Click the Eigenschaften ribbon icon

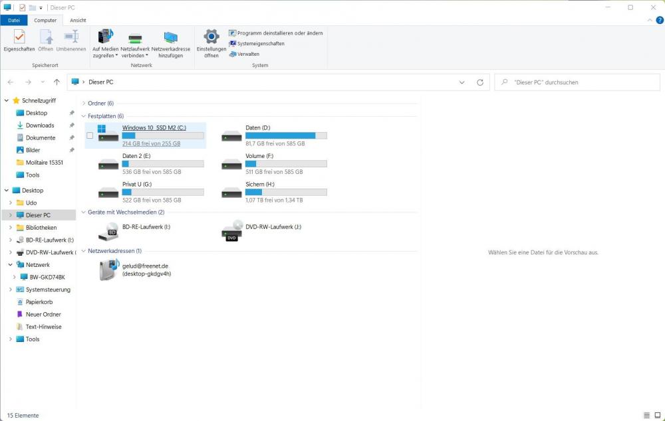[19, 37]
